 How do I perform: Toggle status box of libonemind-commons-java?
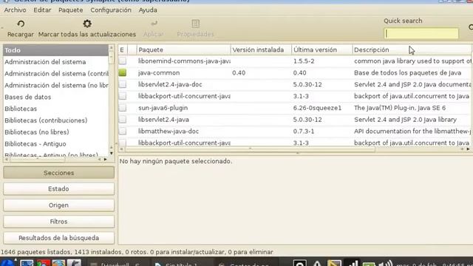123,61
